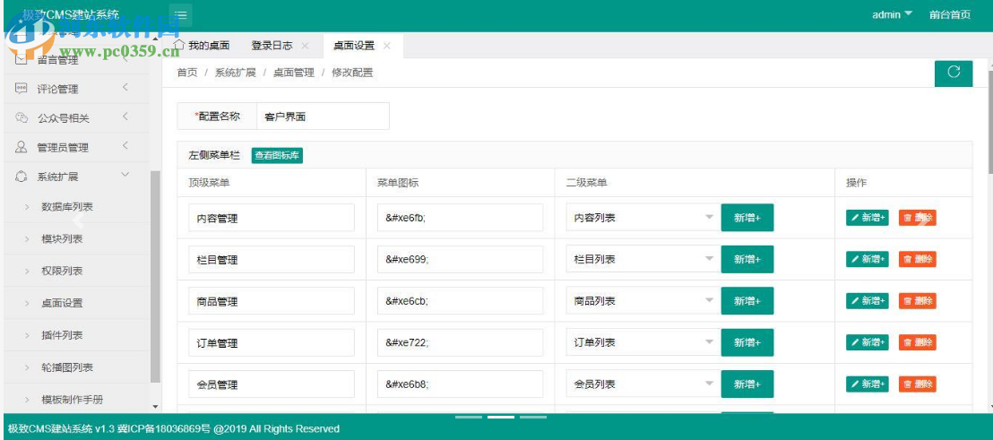Open the admin user dropdown

[892, 14]
